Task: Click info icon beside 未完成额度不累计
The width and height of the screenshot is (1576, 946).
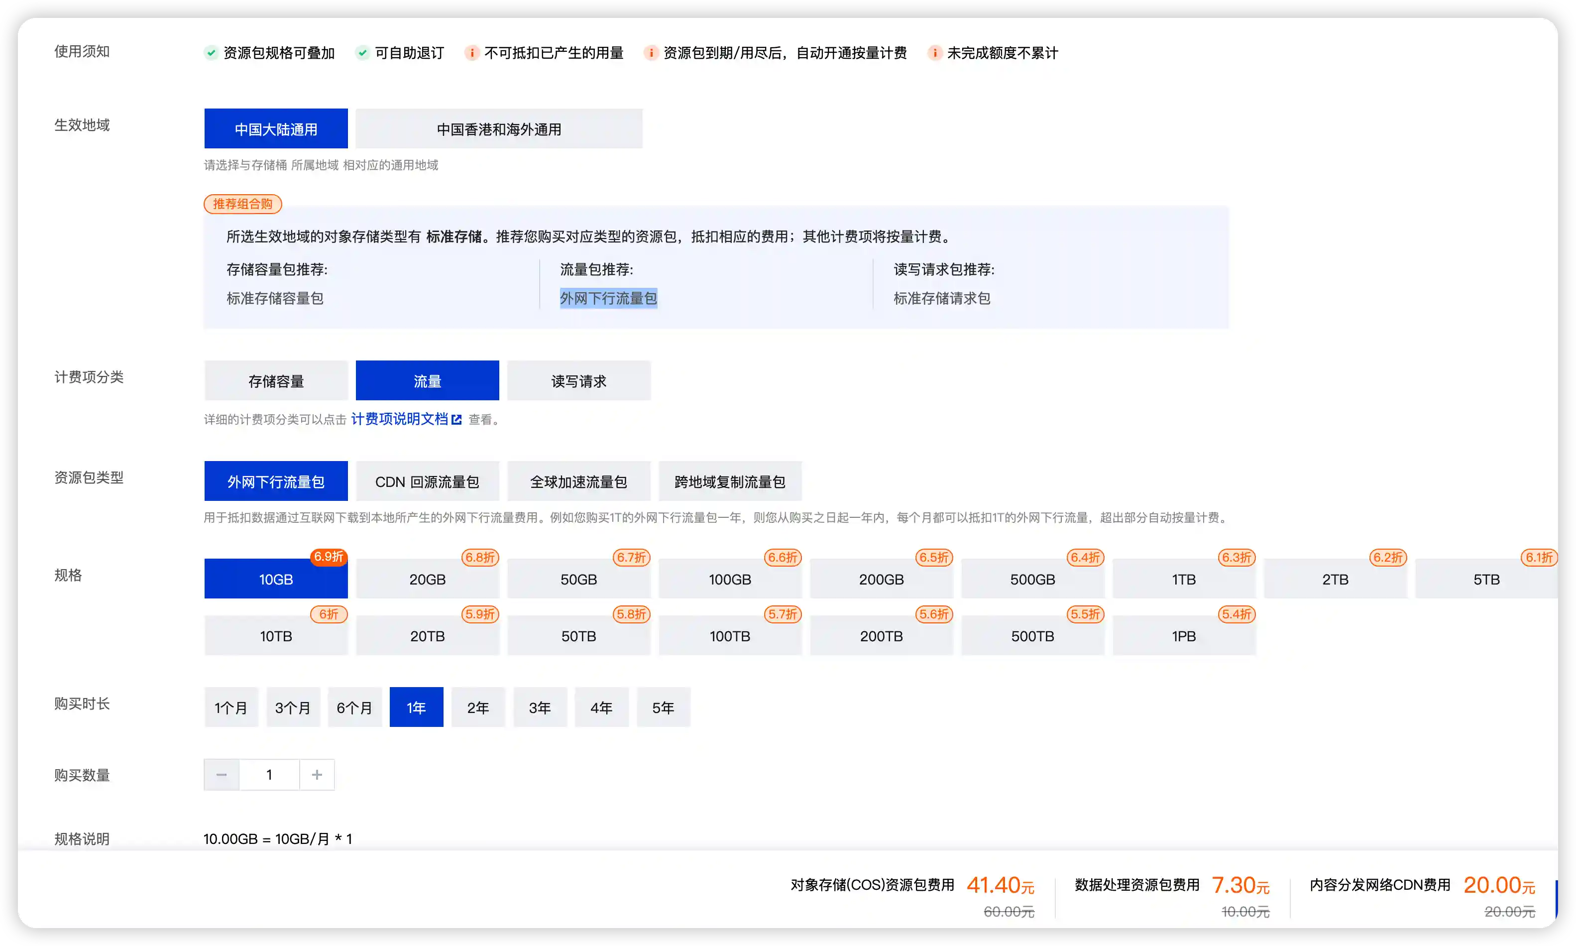Action: [x=934, y=53]
